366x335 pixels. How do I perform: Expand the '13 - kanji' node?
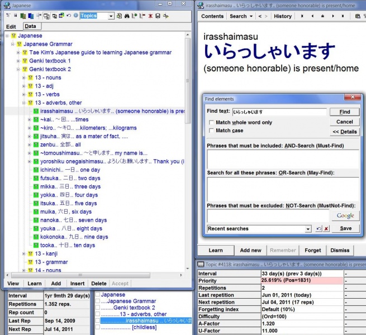click(24, 253)
